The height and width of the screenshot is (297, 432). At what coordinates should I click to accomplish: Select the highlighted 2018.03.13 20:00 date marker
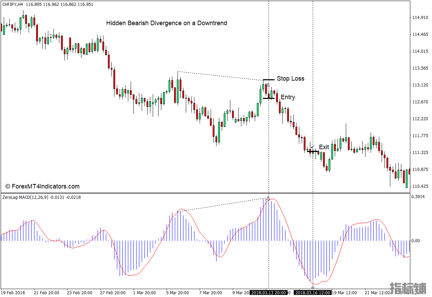pos(268,293)
